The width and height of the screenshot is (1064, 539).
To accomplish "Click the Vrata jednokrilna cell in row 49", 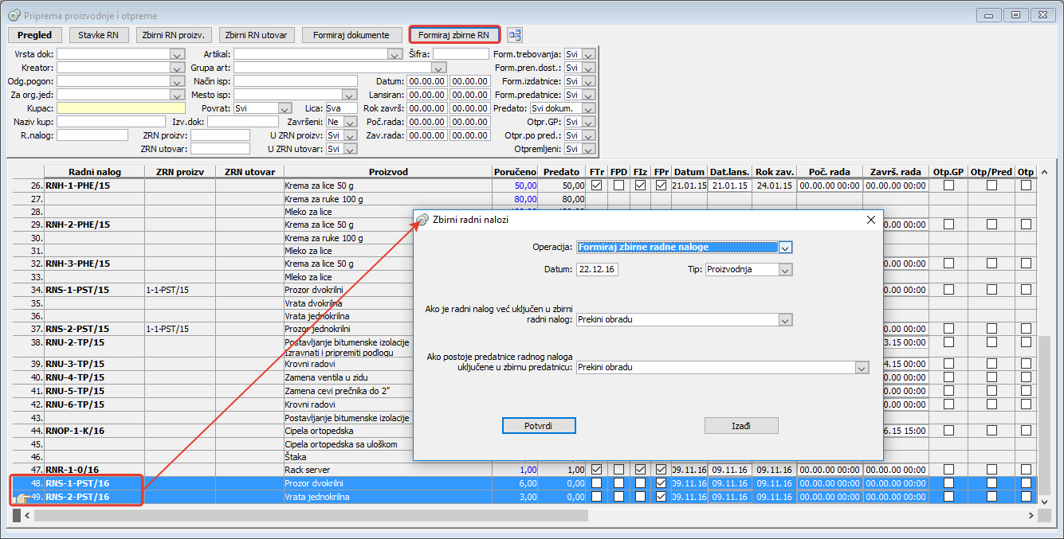I will pos(388,497).
